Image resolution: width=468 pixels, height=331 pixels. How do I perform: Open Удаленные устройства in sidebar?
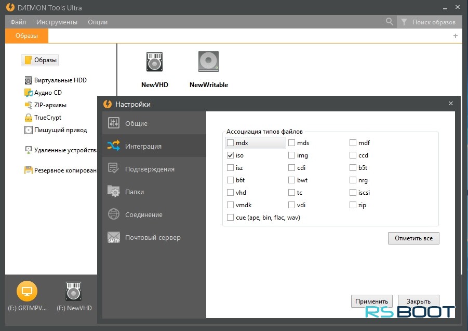61,150
